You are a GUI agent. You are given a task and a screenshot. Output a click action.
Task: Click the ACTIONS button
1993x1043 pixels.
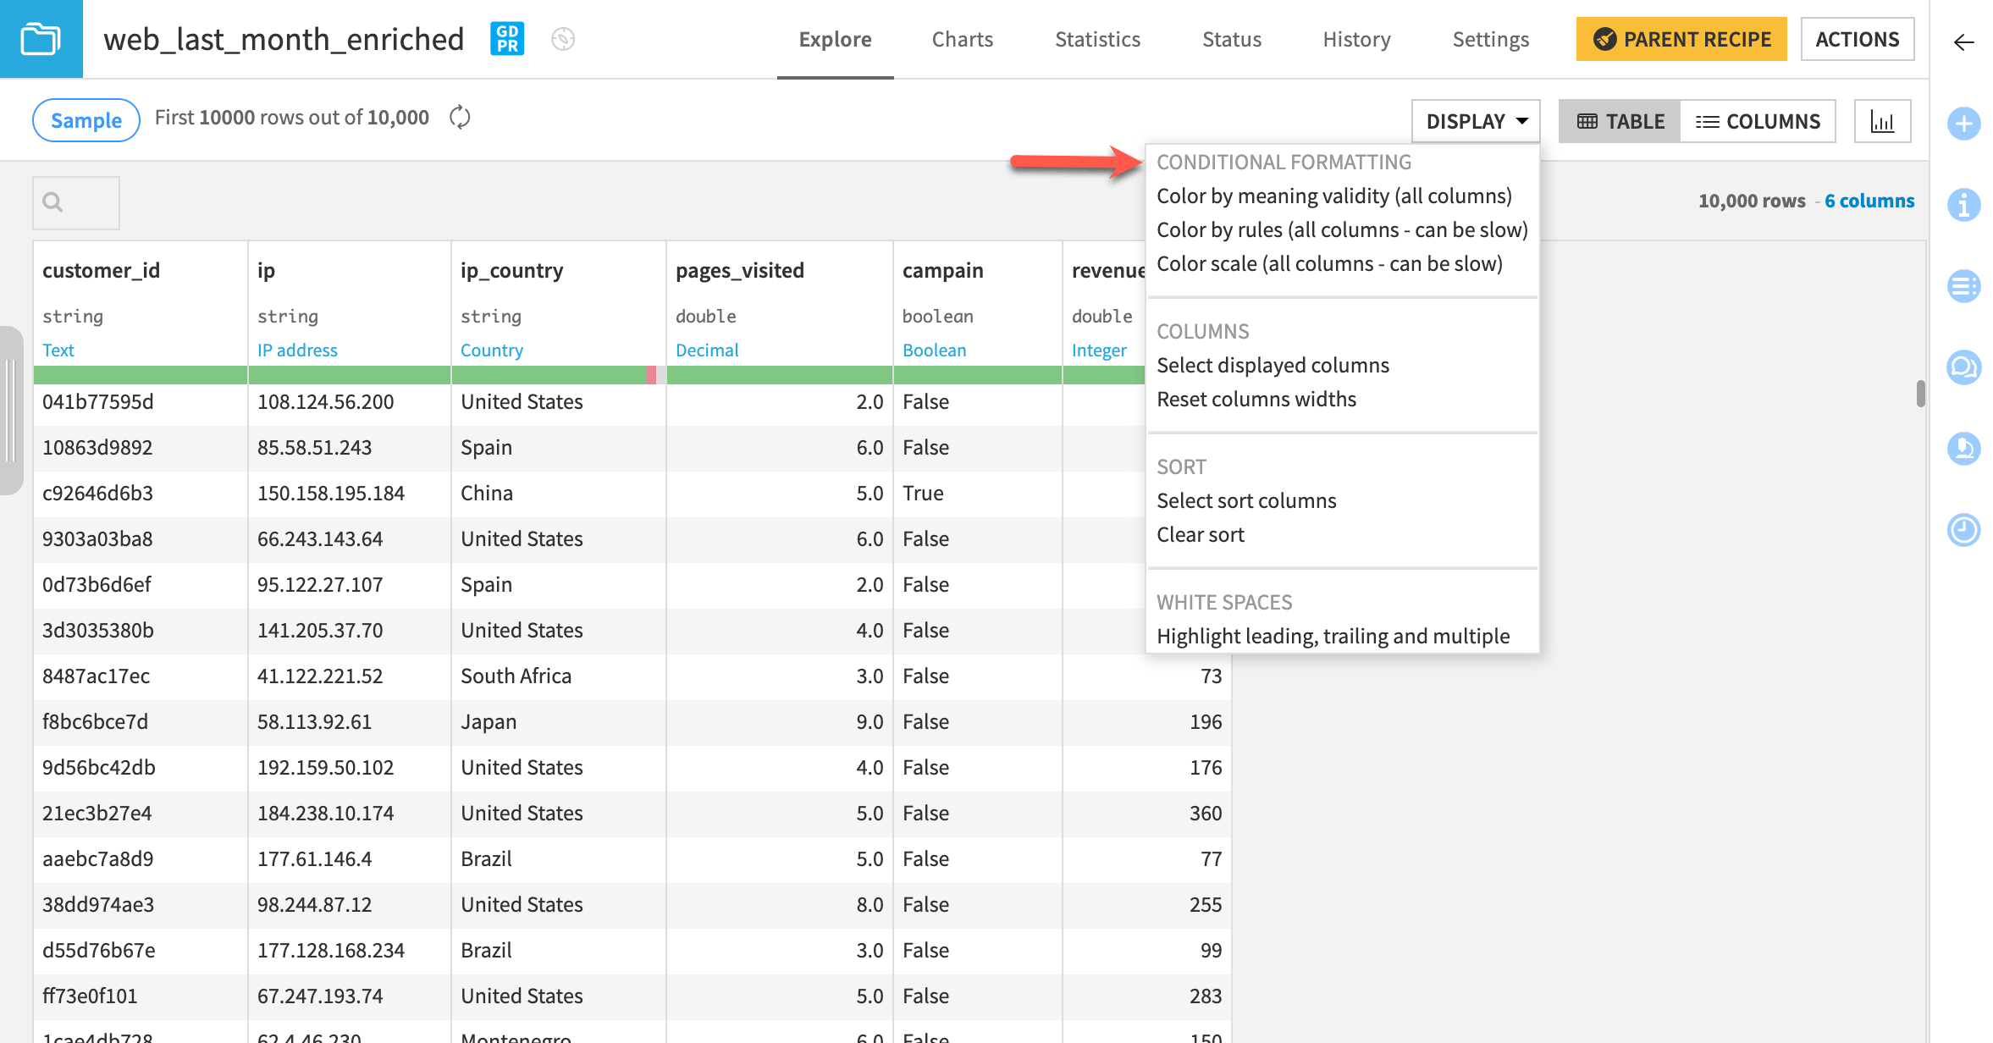point(1858,39)
